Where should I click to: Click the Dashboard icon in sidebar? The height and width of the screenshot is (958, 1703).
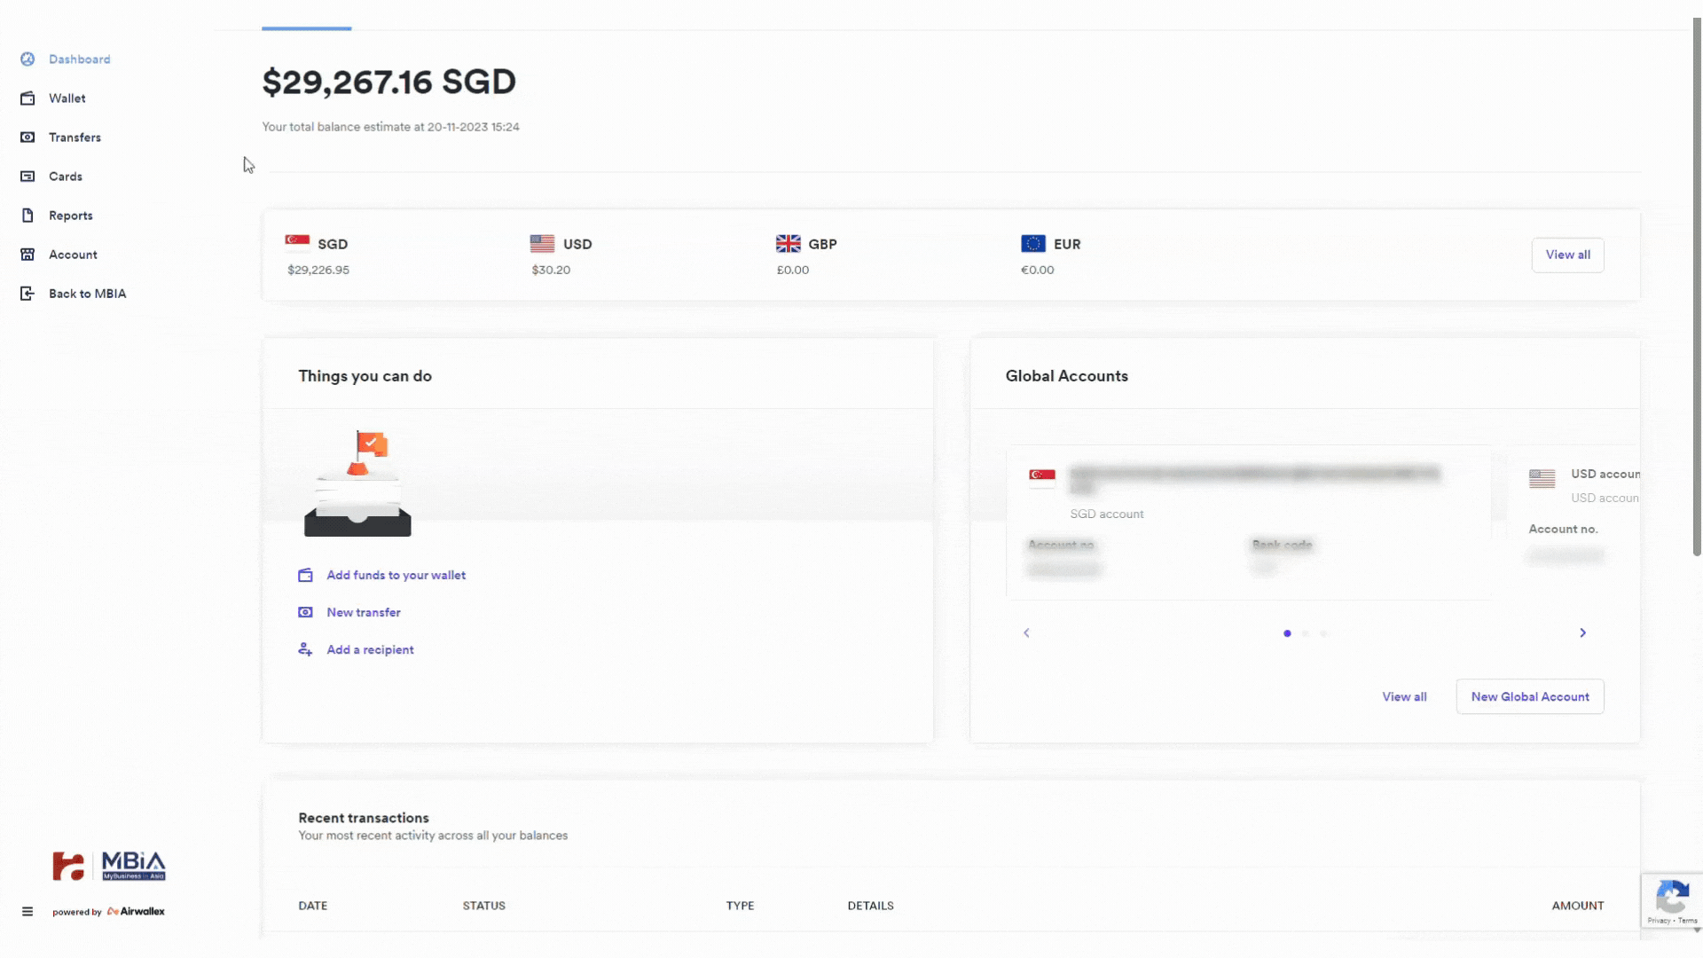(27, 59)
